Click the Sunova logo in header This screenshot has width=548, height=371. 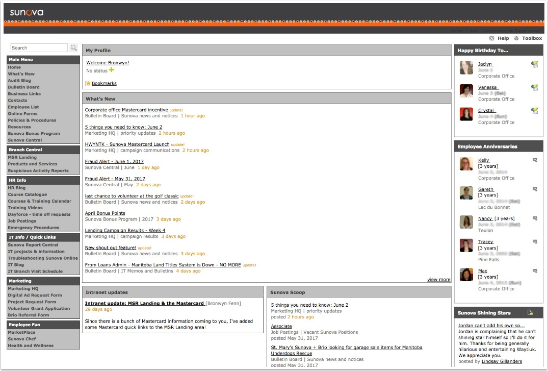(27, 13)
